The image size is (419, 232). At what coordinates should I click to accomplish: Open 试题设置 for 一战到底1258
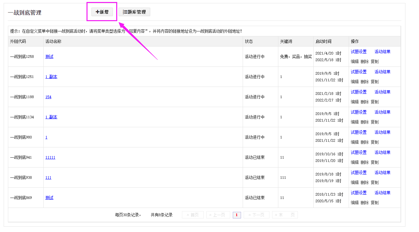pyautogui.click(x=359, y=52)
